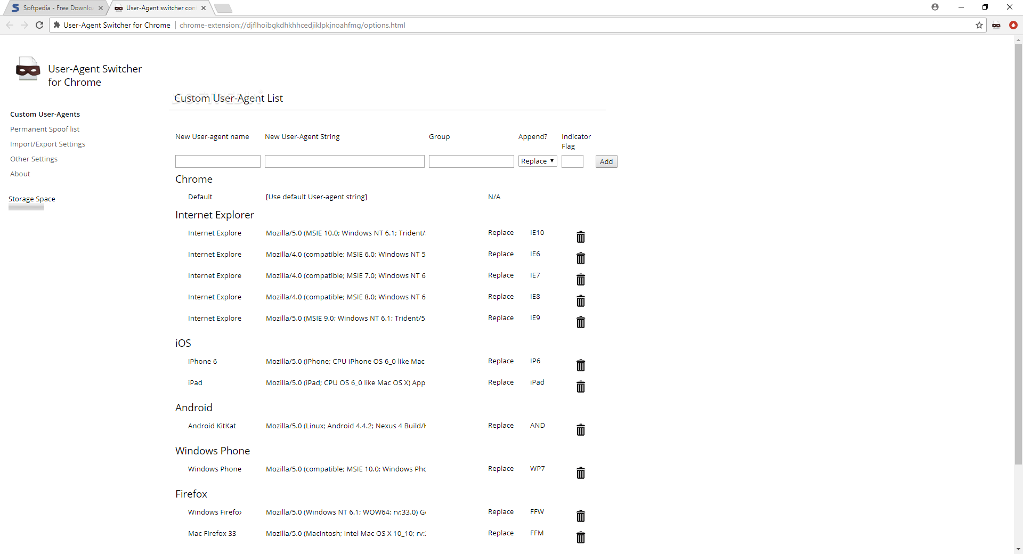
Task: Click the "AND" indicator flag
Action: click(x=538, y=425)
